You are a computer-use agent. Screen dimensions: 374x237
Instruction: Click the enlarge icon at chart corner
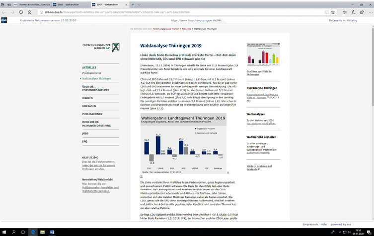pos(228,173)
